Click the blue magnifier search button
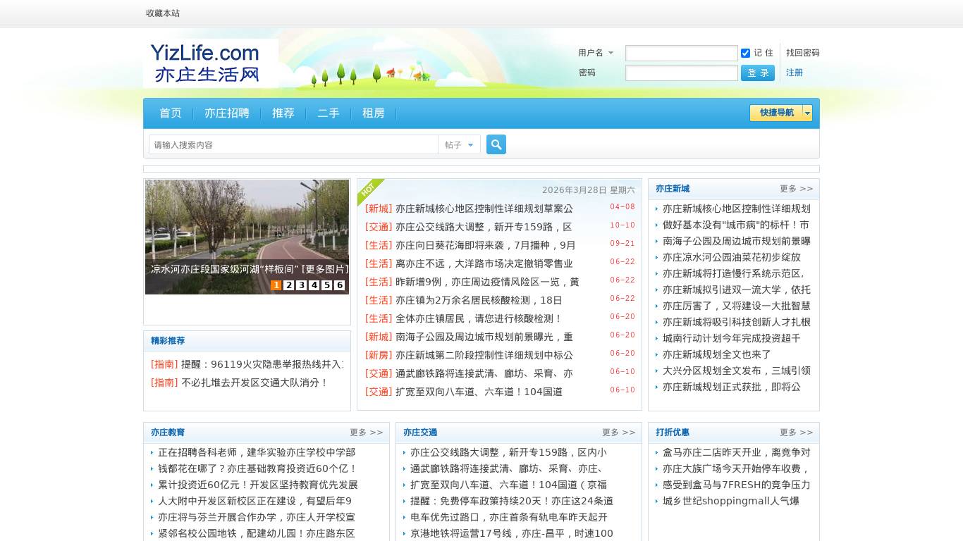The height and width of the screenshot is (541, 963). (x=496, y=144)
